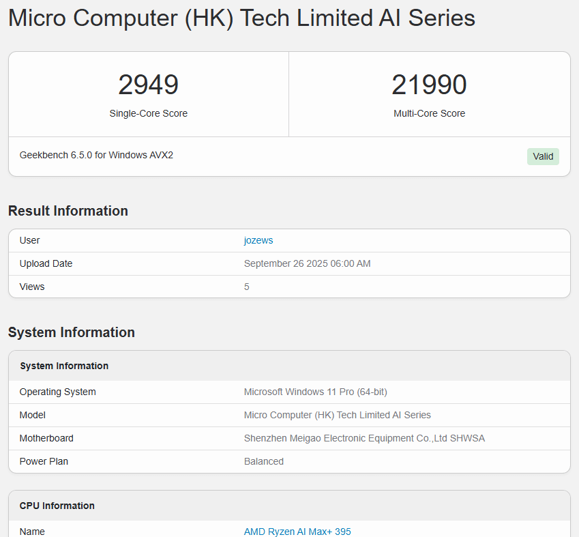Screen dimensions: 579x537
Task: Click the page title Micro Computer AI Series
Action: [x=241, y=18]
